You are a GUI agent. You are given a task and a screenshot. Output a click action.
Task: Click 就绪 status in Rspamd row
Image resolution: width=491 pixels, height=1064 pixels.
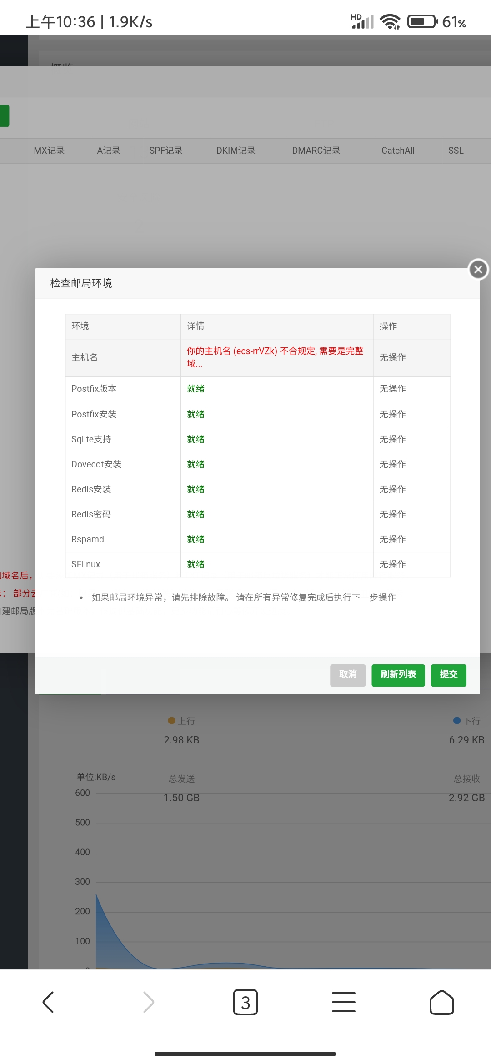click(195, 539)
